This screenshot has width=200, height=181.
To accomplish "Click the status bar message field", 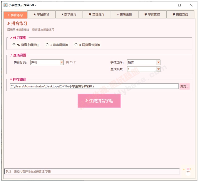I will click(92, 171).
